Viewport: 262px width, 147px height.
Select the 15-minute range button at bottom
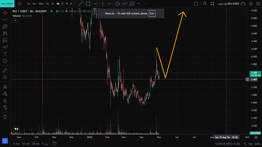coord(26,144)
